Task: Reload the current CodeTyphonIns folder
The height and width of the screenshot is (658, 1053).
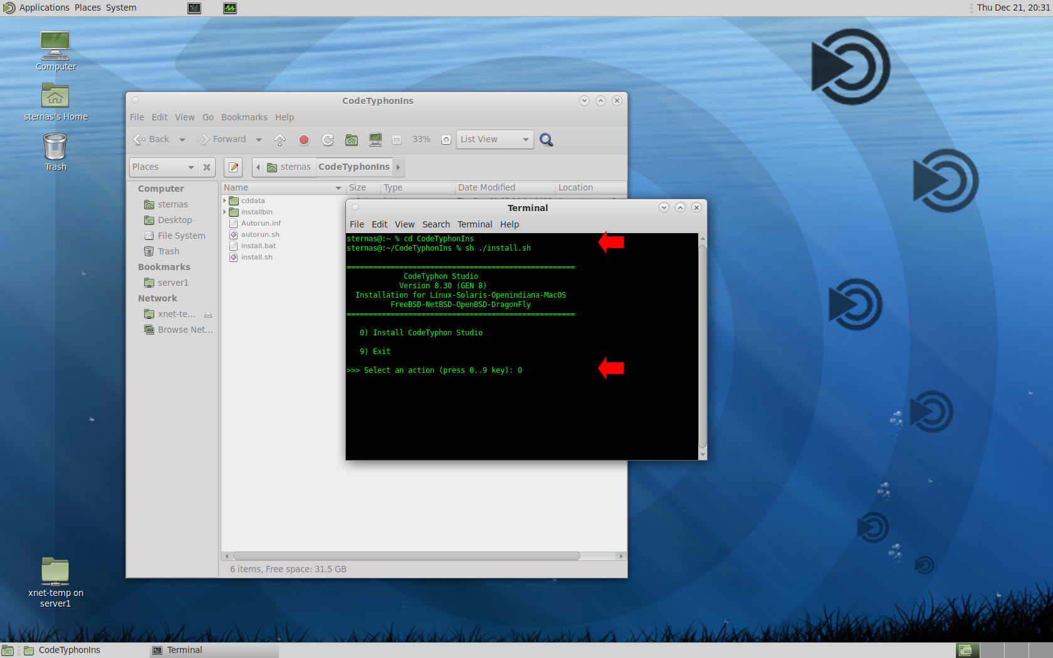Action: pos(328,140)
